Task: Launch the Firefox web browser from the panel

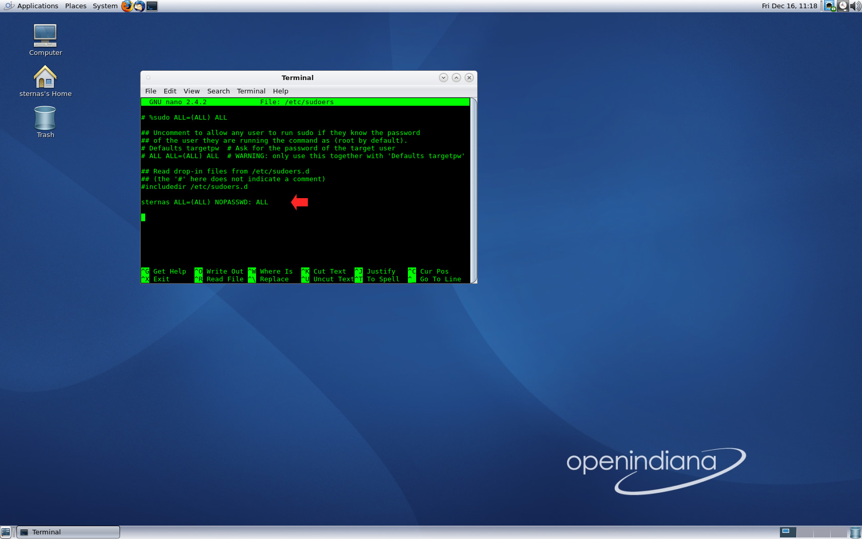Action: 127,6
